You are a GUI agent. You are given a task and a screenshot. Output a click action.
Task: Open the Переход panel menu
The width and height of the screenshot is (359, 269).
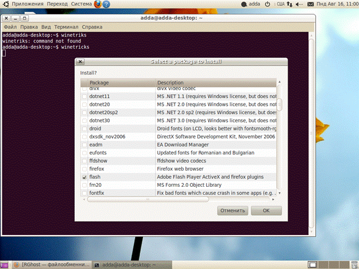click(x=57, y=4)
